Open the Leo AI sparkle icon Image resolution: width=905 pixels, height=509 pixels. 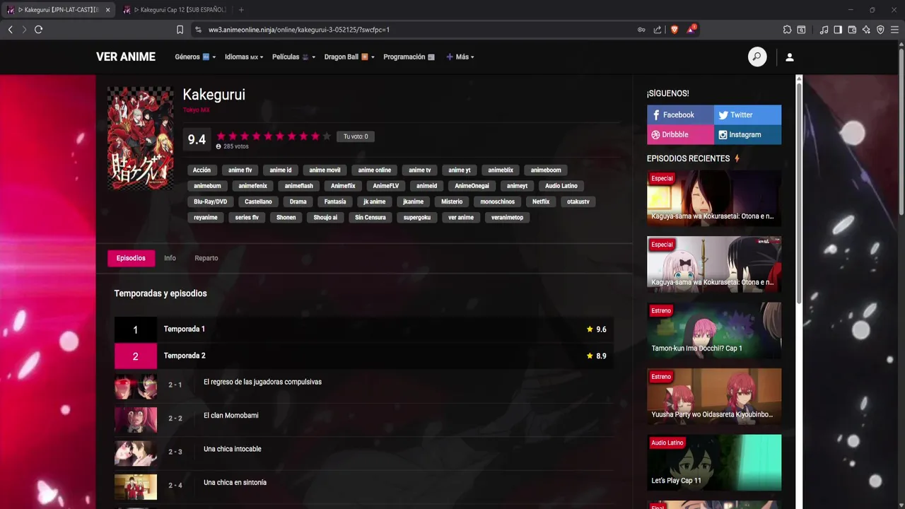[866, 30]
